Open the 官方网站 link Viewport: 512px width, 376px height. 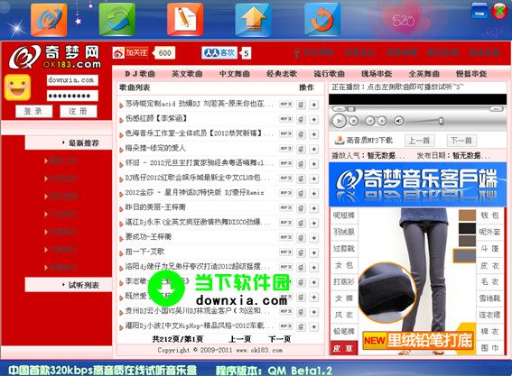[318, 52]
